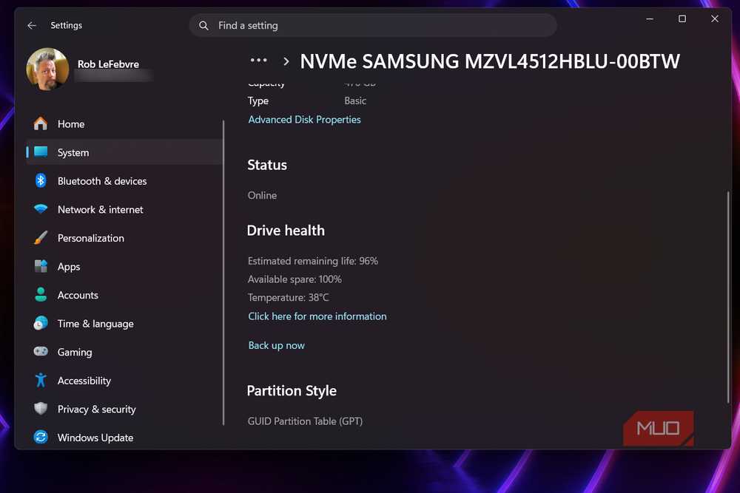
Task: Click the NVMe SAMSUNG drive title
Action: [490, 61]
